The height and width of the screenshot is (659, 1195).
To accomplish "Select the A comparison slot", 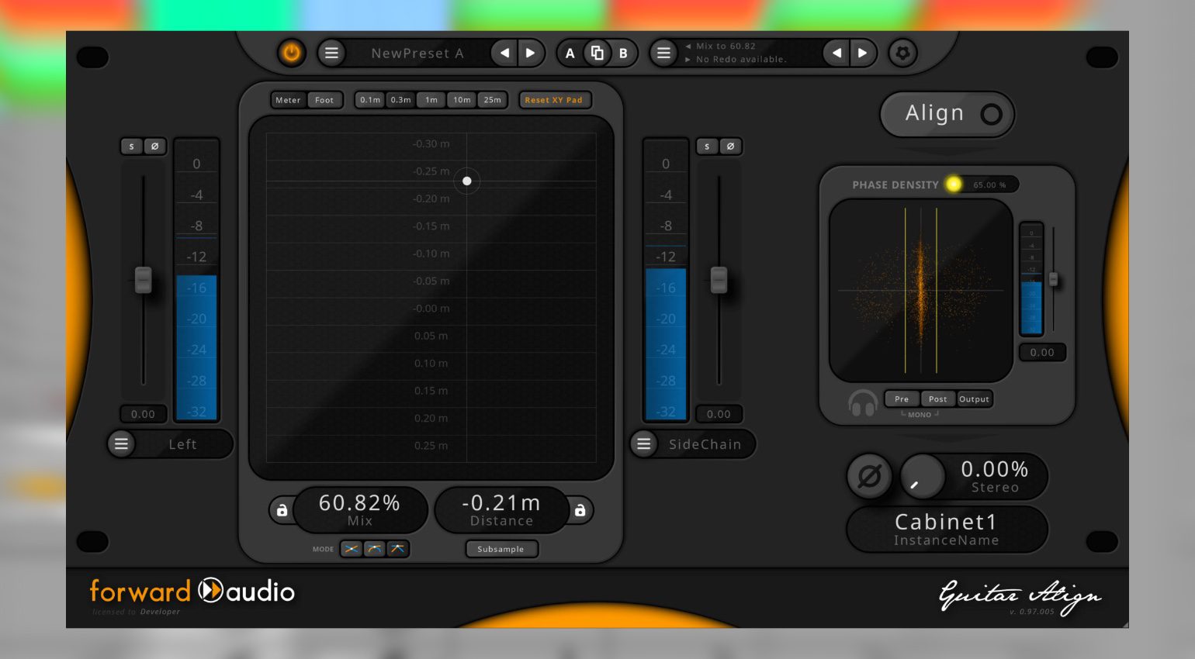I will pos(570,53).
